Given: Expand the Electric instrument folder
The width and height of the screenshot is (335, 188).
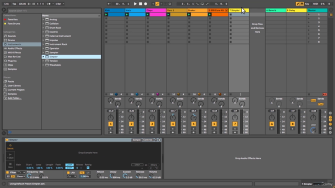Looking at the screenshot, I should point(43,32).
